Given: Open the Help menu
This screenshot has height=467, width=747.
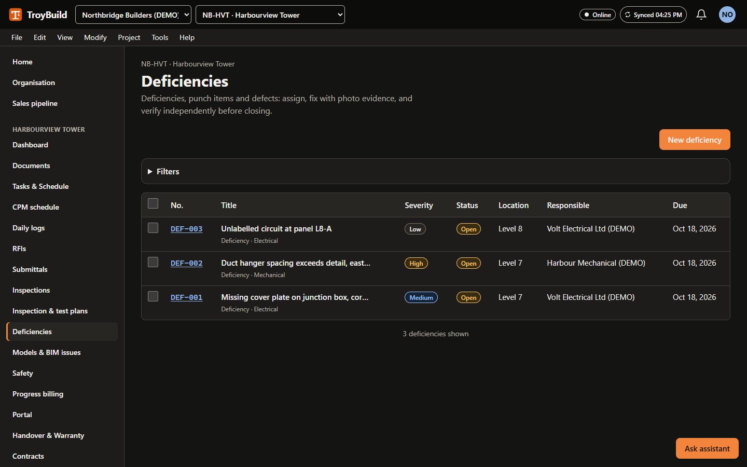Looking at the screenshot, I should click(x=187, y=37).
